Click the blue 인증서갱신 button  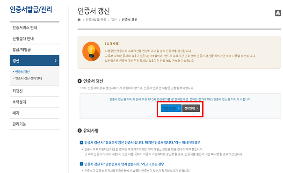[171, 108]
